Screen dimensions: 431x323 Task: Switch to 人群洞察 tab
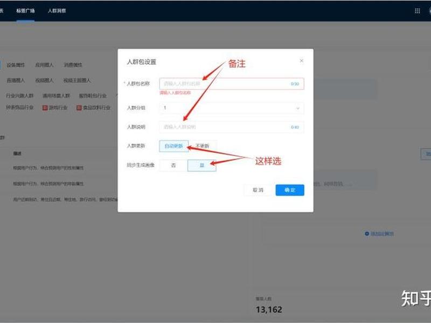tap(57, 11)
